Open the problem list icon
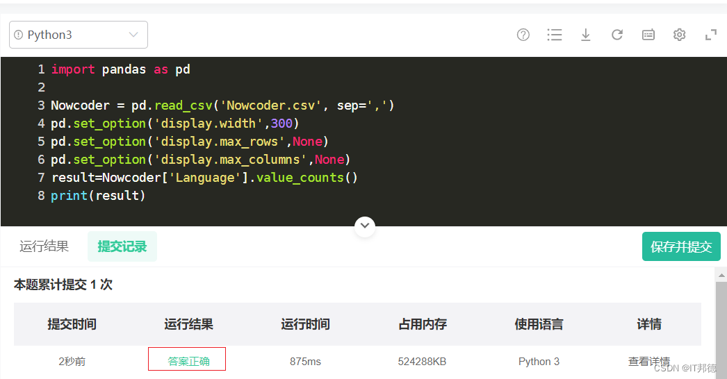Image resolution: width=727 pixels, height=379 pixels. tap(555, 35)
